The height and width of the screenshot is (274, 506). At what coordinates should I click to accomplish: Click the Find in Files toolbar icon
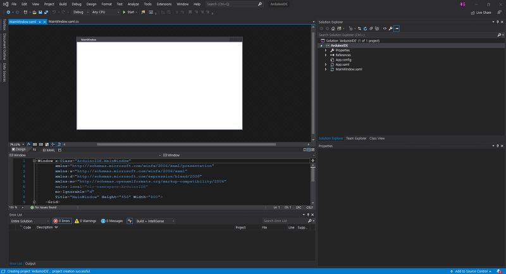pos(143,12)
